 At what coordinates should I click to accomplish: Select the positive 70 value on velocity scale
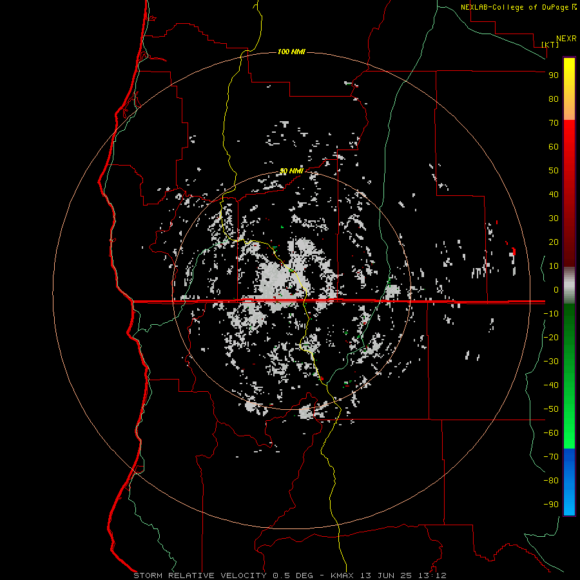click(554, 123)
